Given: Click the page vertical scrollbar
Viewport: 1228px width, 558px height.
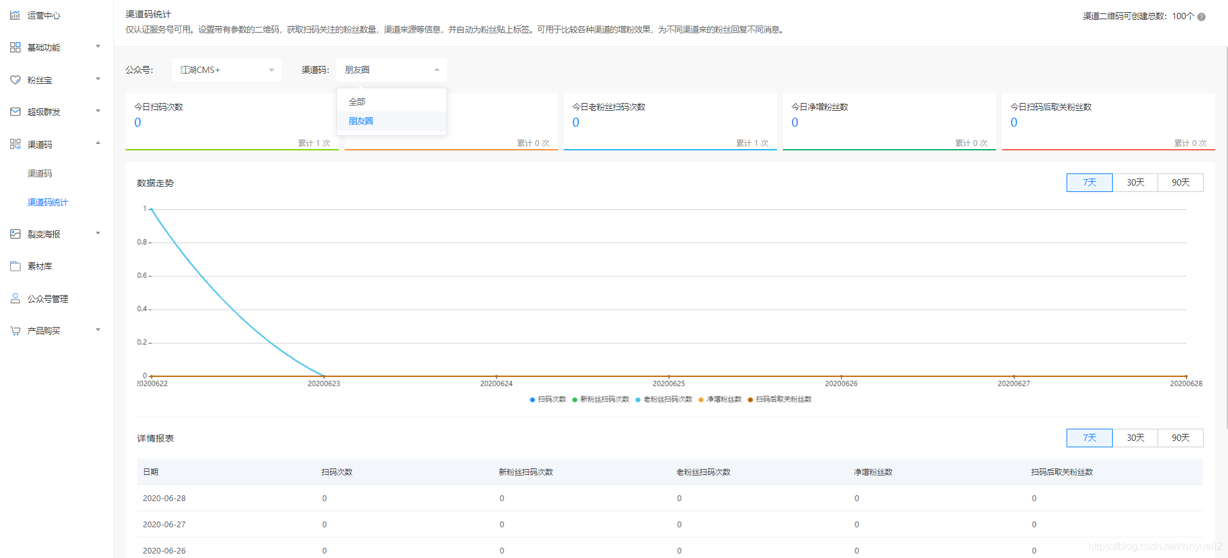Looking at the screenshot, I should 1225,237.
